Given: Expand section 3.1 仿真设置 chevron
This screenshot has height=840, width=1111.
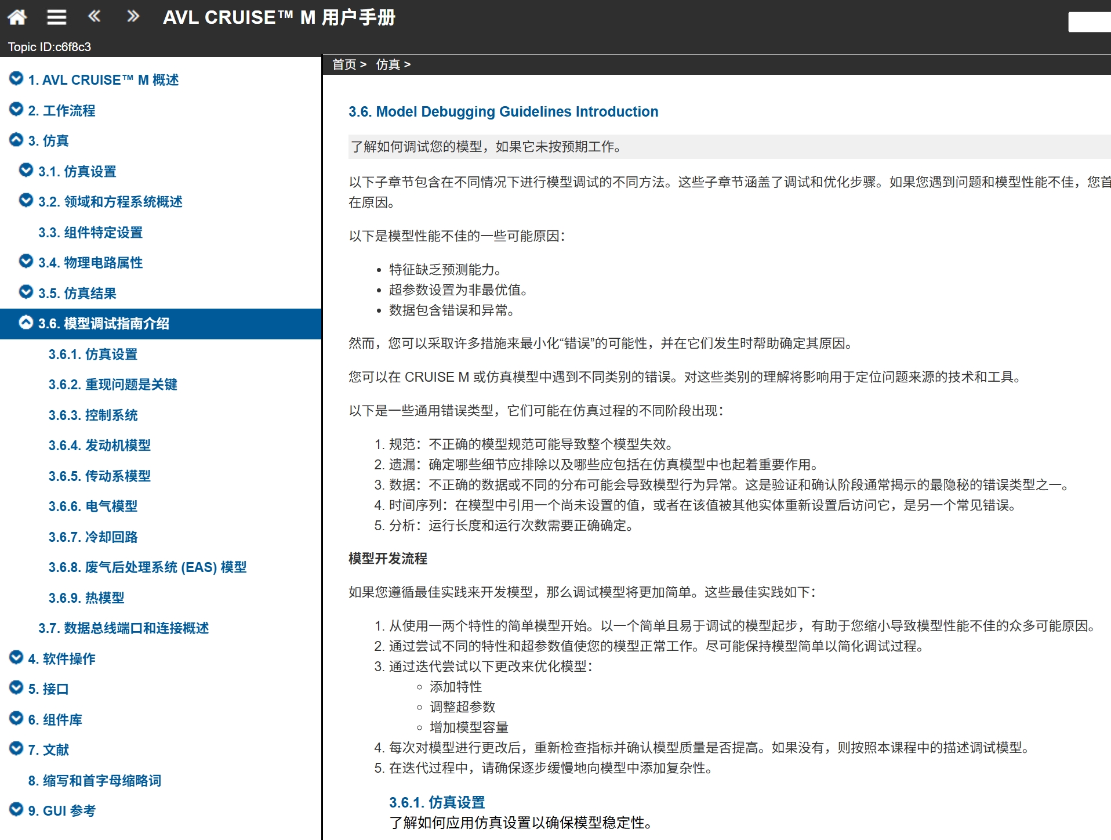Looking at the screenshot, I should point(26,170).
